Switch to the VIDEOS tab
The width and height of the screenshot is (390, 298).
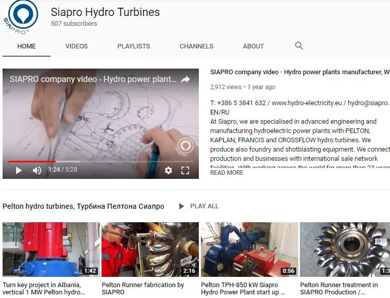click(77, 46)
